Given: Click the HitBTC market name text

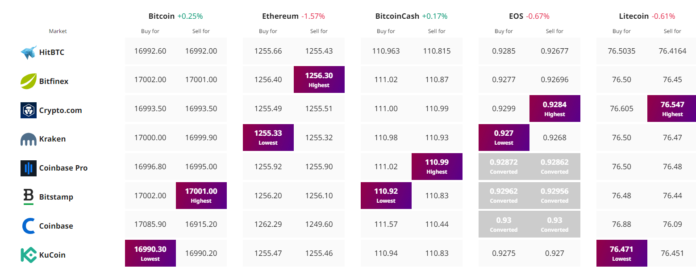Looking at the screenshot, I should tap(52, 52).
